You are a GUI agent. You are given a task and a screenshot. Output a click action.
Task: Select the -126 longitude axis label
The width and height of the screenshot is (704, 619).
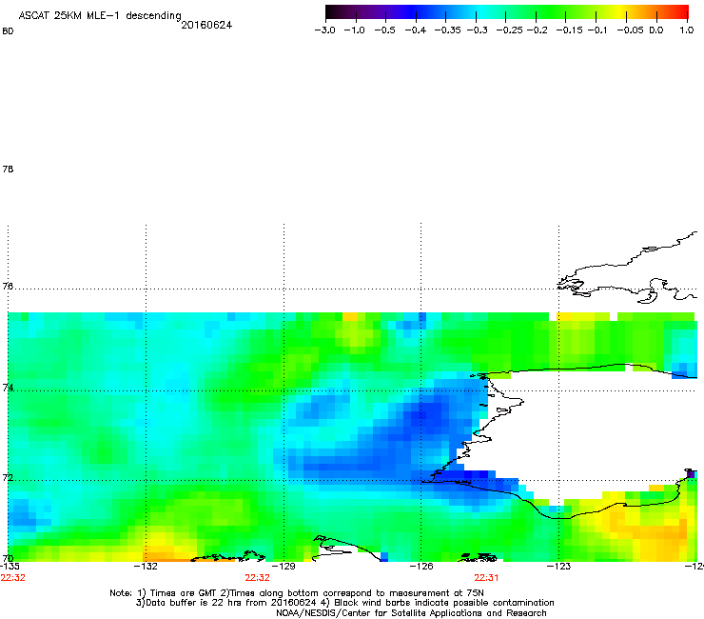click(x=421, y=566)
